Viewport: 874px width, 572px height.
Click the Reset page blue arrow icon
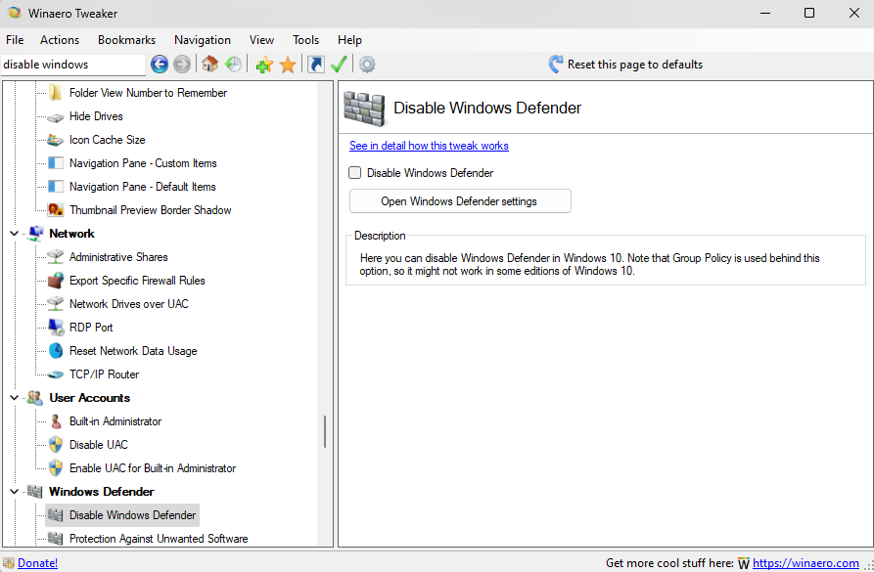pyautogui.click(x=556, y=65)
